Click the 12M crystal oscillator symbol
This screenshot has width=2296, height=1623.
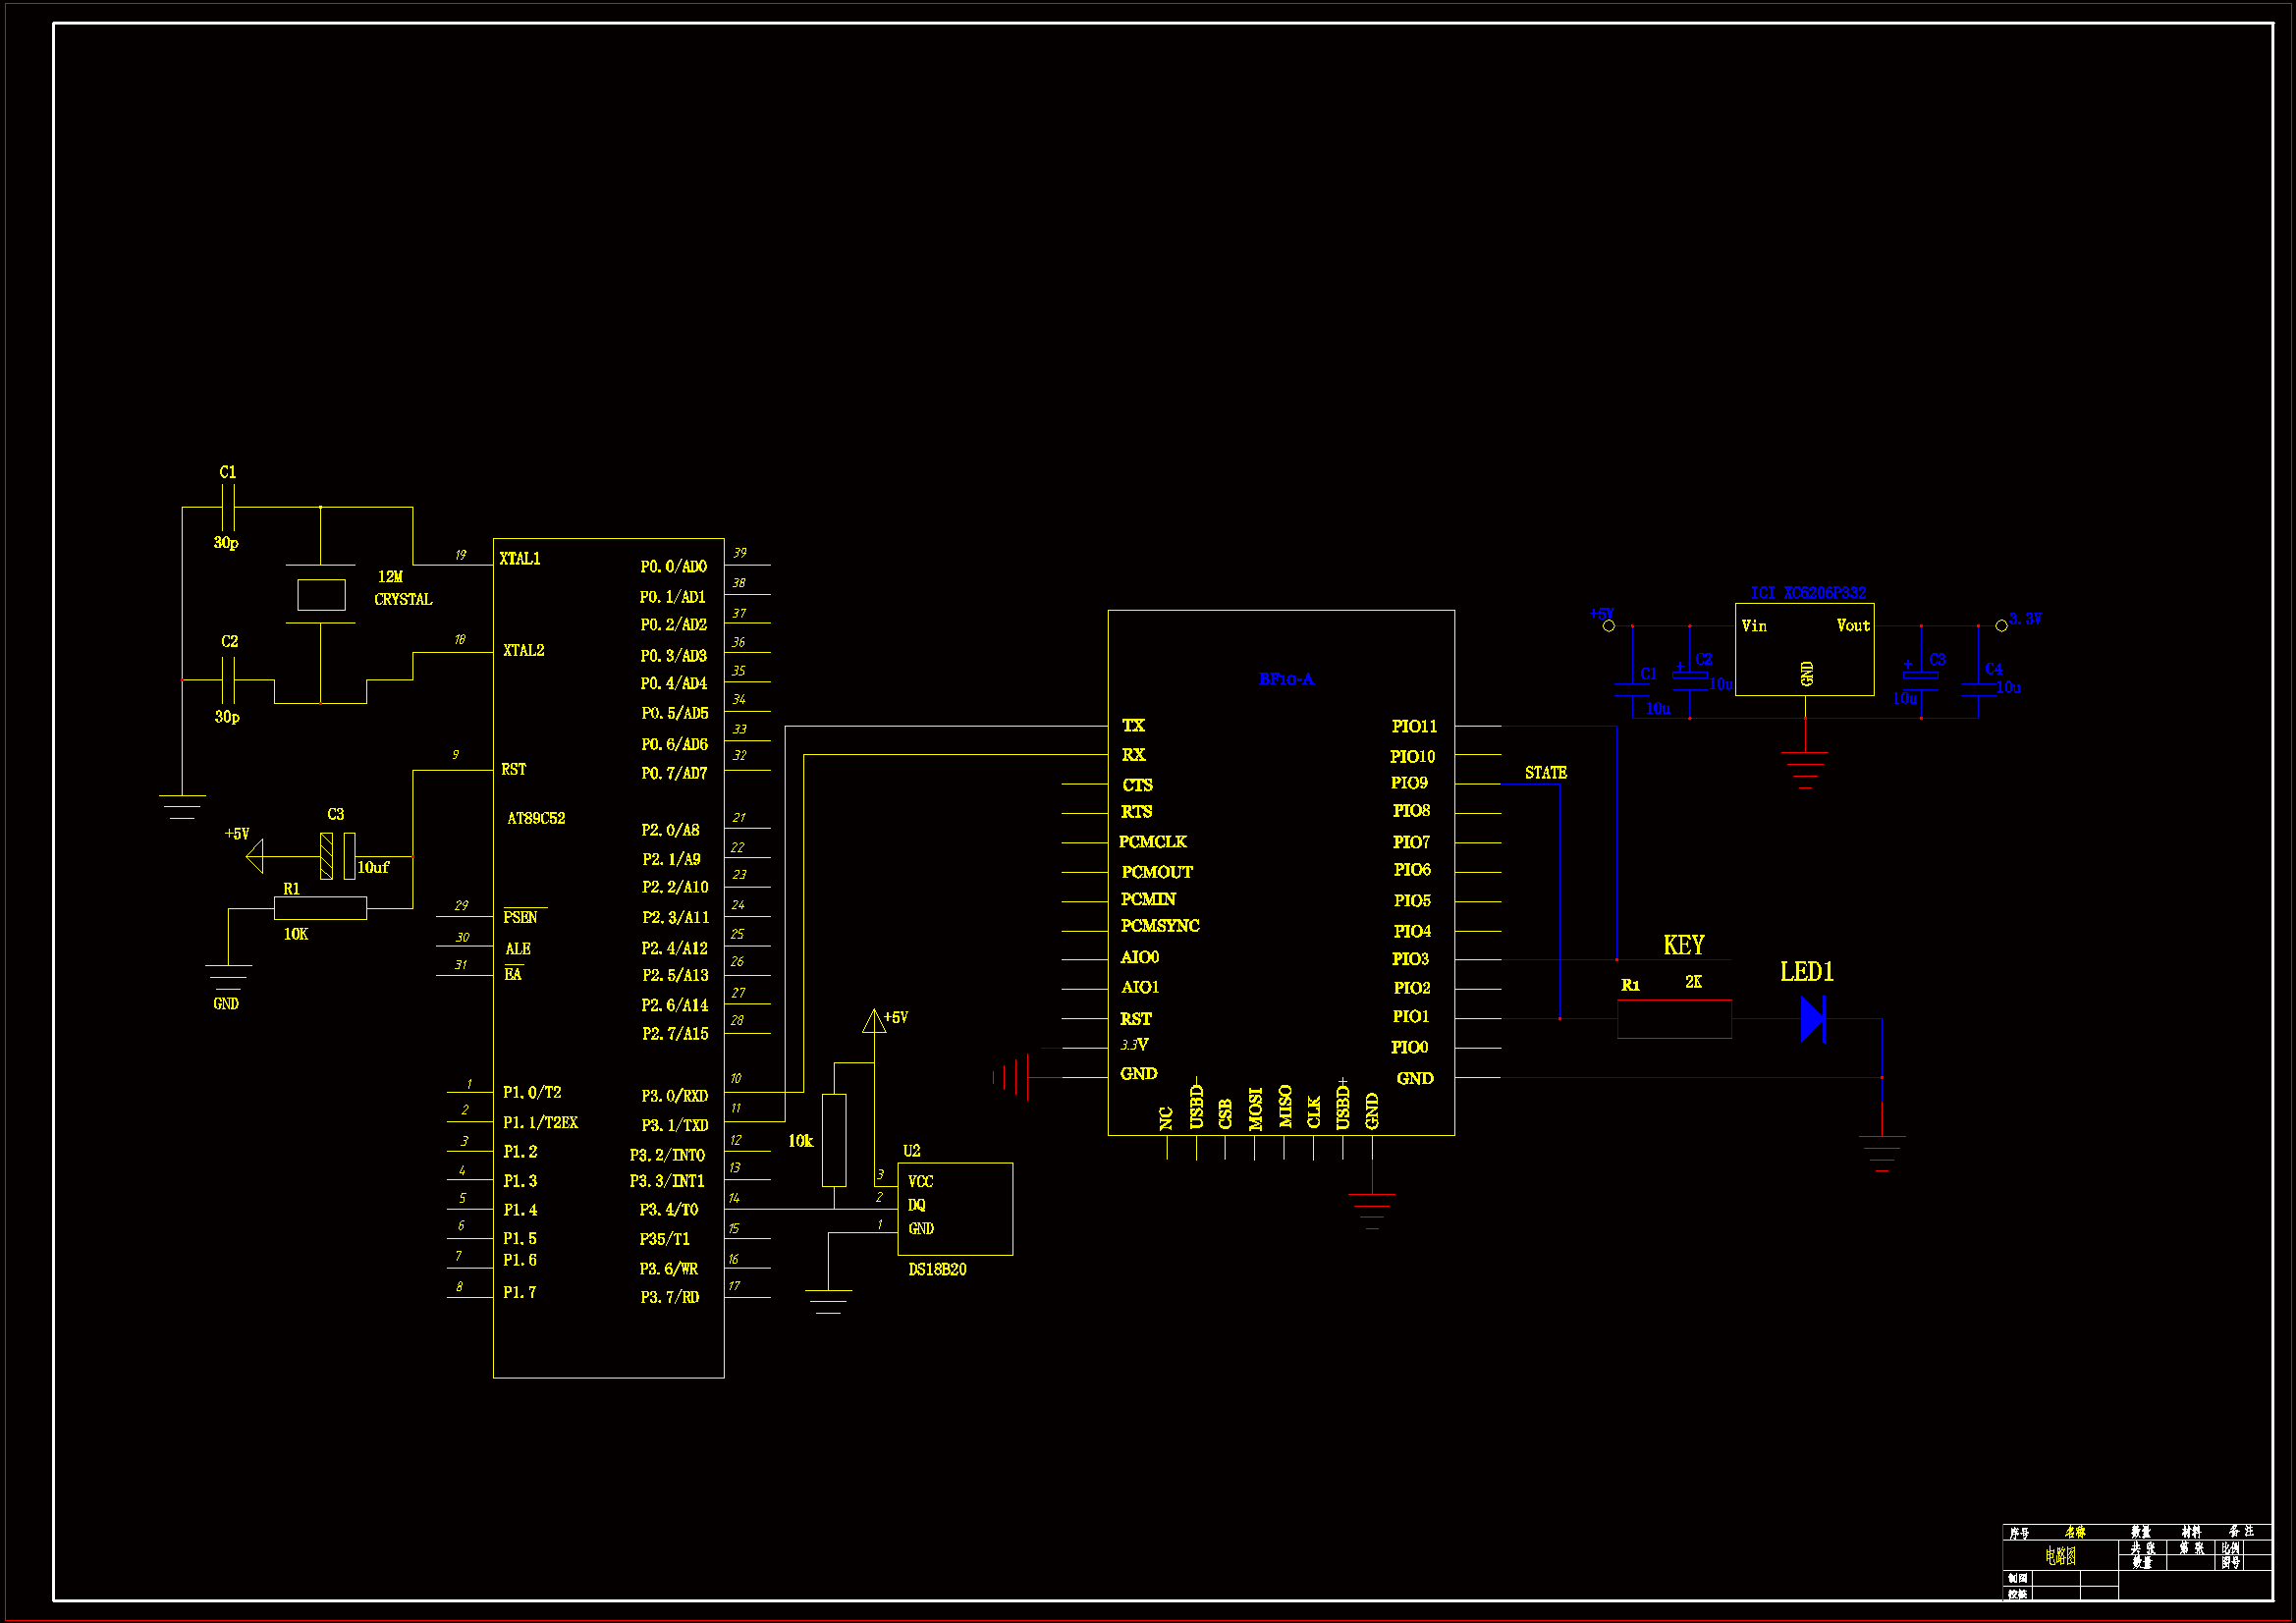point(321,595)
